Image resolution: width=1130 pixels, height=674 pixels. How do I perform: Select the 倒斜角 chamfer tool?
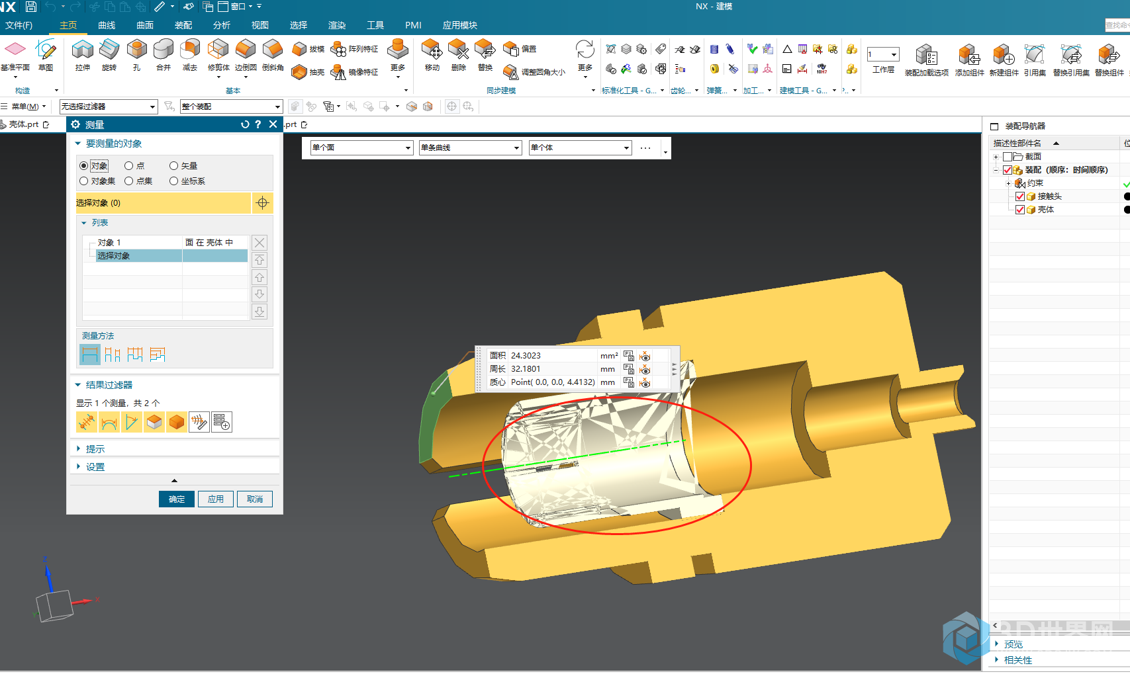tap(273, 56)
